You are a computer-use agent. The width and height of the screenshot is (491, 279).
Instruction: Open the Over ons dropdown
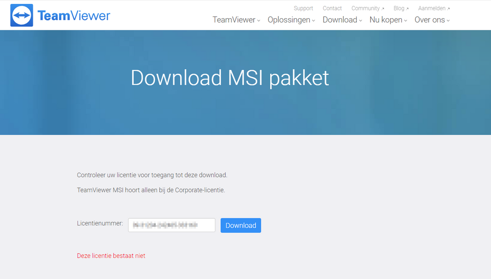click(x=432, y=20)
